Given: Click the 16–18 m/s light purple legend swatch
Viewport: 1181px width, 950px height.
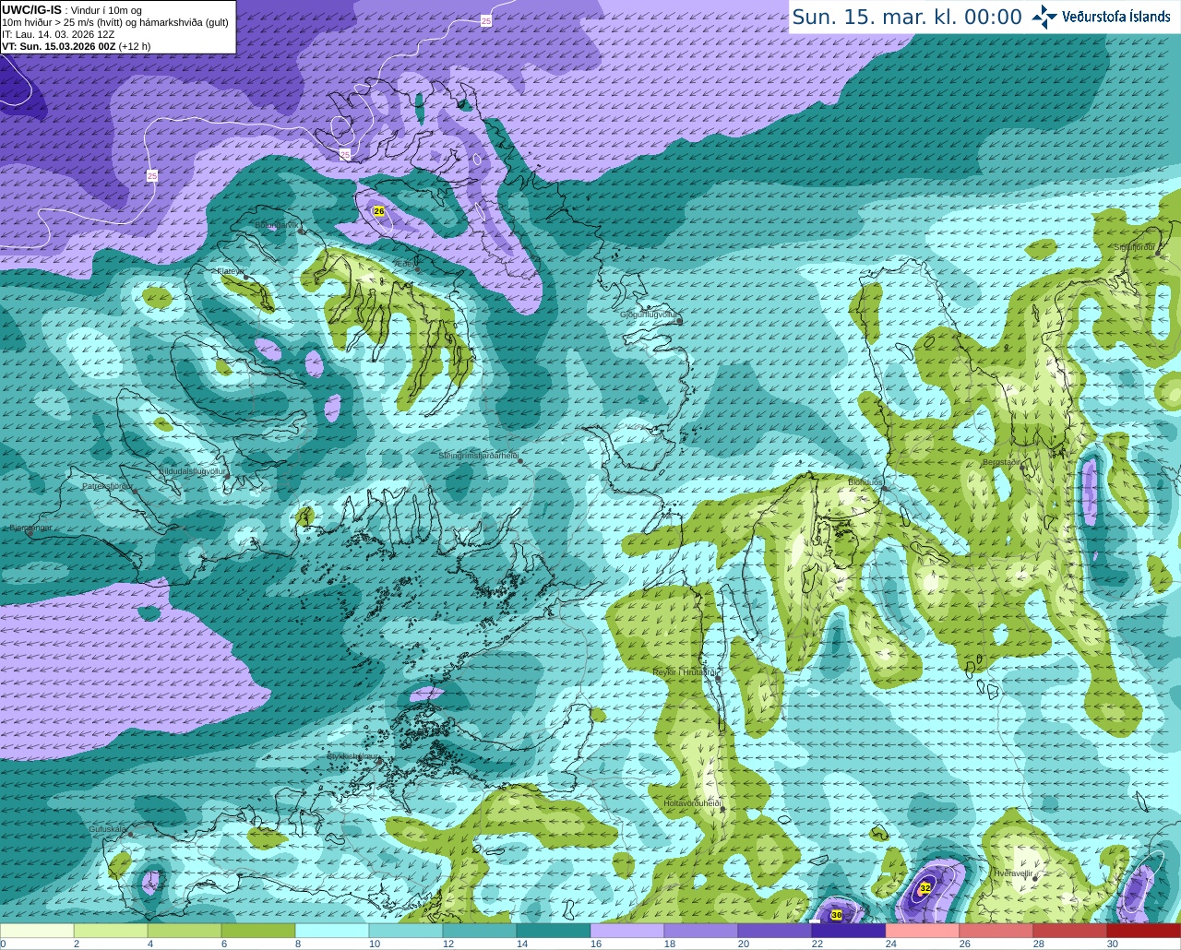Looking at the screenshot, I should [627, 931].
